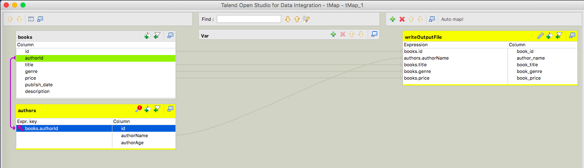
Task: Open tMap settings wrench on authors table
Action: pyautogui.click(x=139, y=109)
